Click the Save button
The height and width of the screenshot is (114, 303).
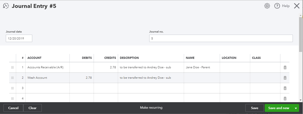pyautogui.click(x=254, y=108)
